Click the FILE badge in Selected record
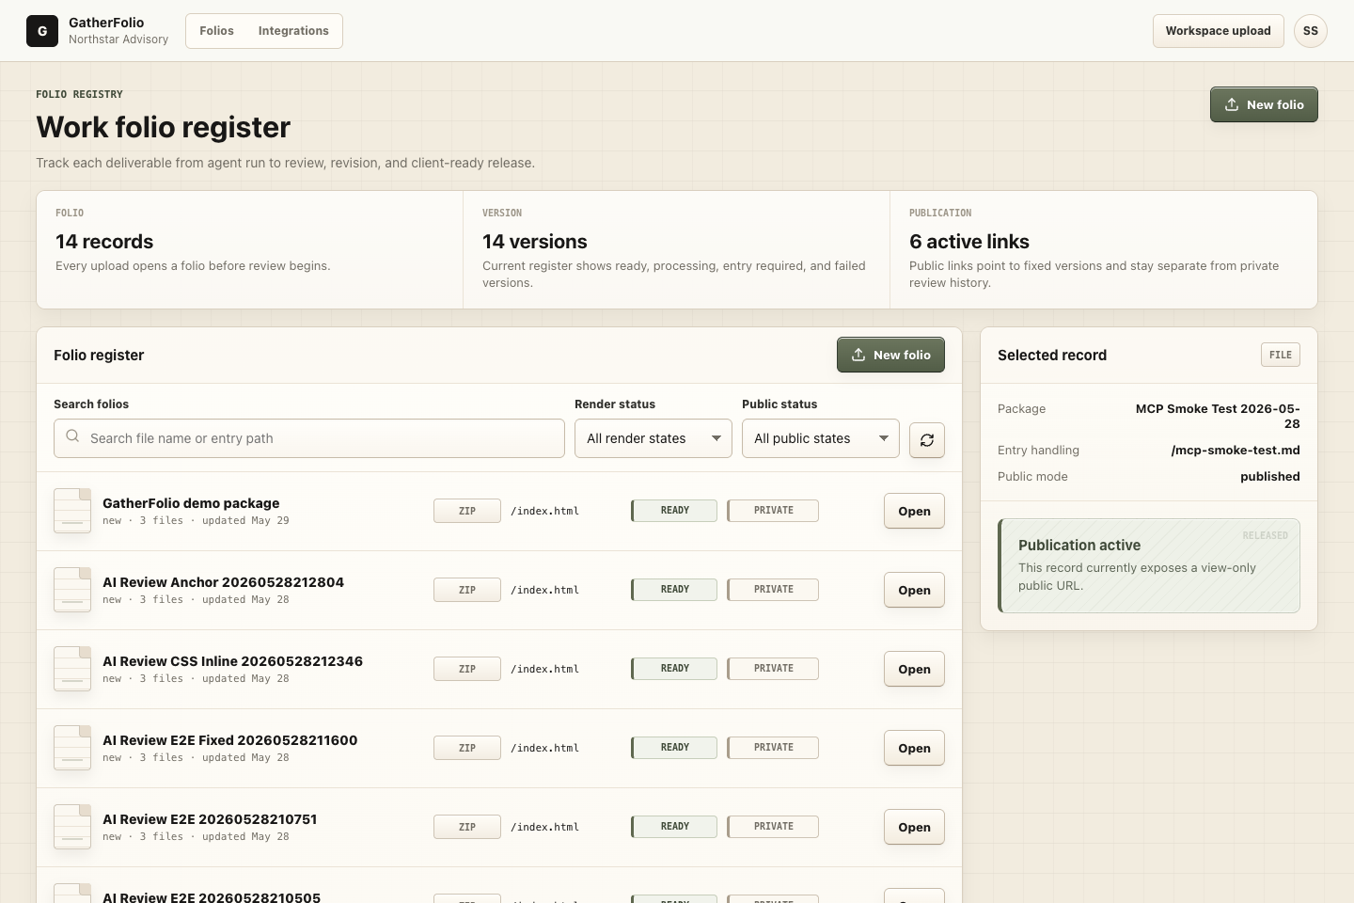Screen dimensions: 1354x903 1281,355
